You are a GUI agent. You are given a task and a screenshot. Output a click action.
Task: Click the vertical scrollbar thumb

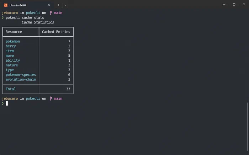248,127
